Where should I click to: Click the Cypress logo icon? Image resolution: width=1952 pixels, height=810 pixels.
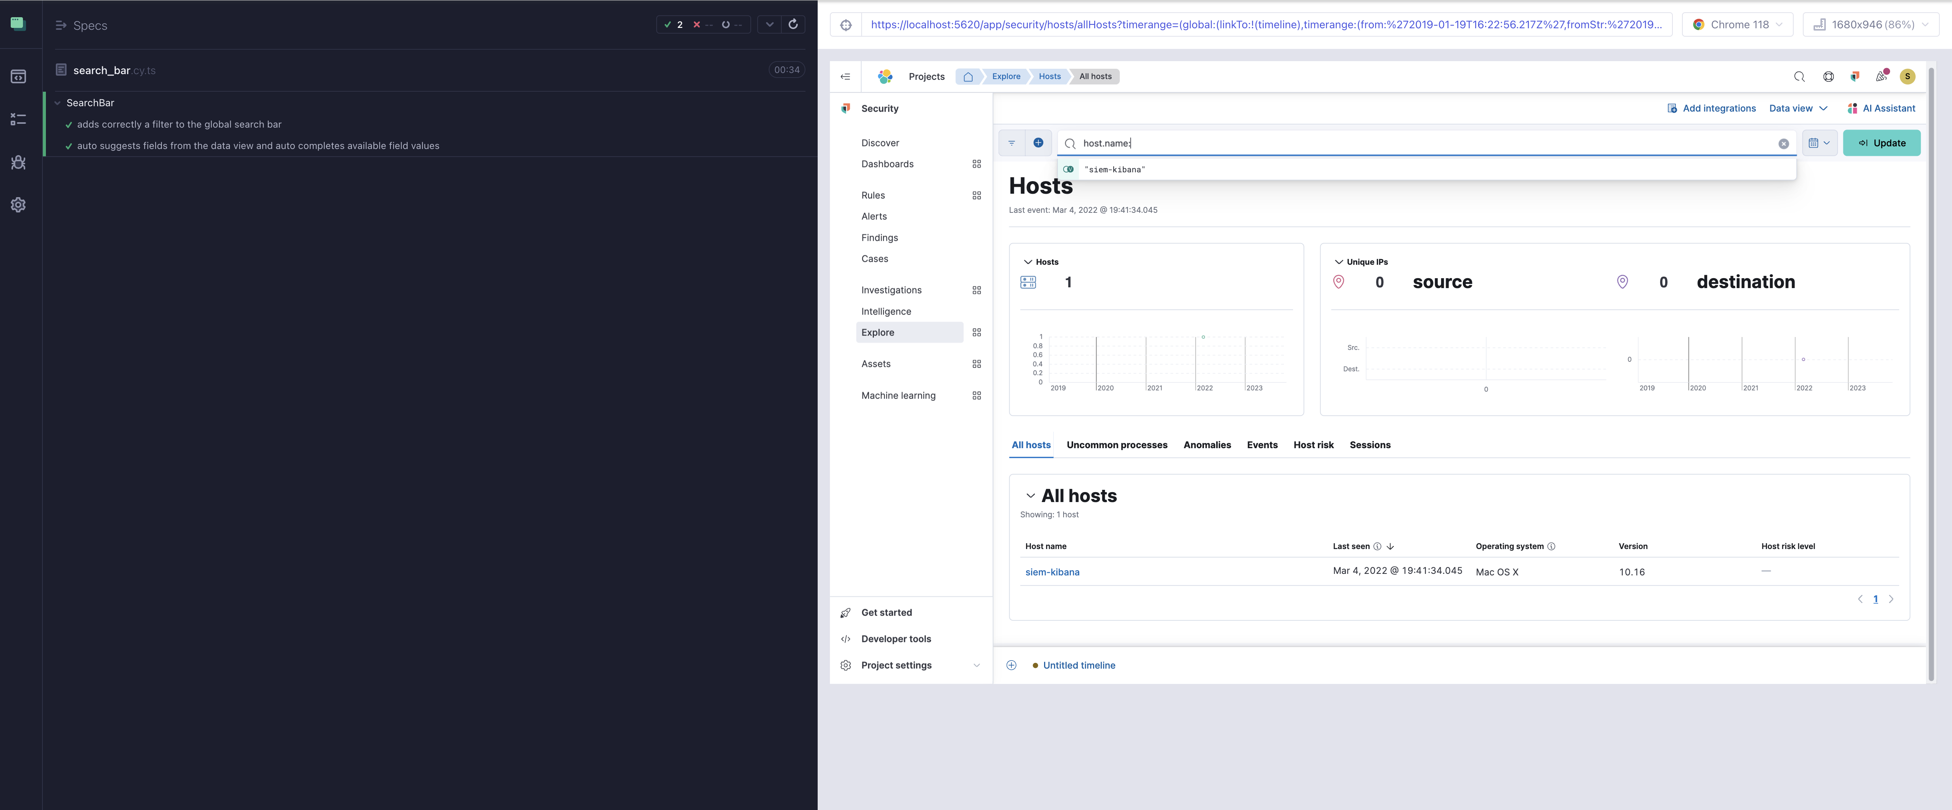click(x=18, y=23)
